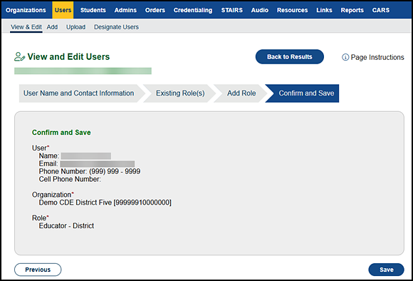Click the Name label
The image size is (413, 281).
pyautogui.click(x=49, y=156)
